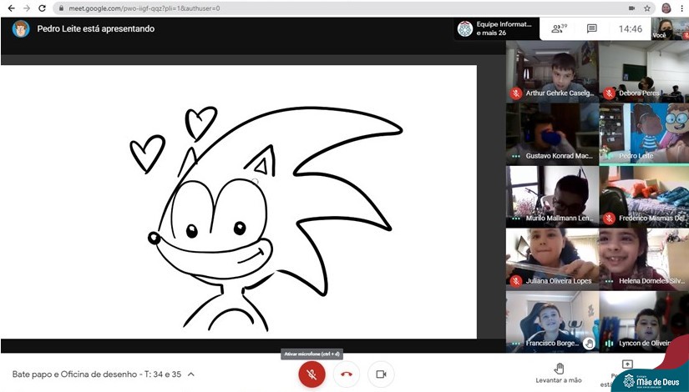Viewport: 689px width, 392px height.
Task: Open the Equipe Informat... participant group
Action: [494, 28]
